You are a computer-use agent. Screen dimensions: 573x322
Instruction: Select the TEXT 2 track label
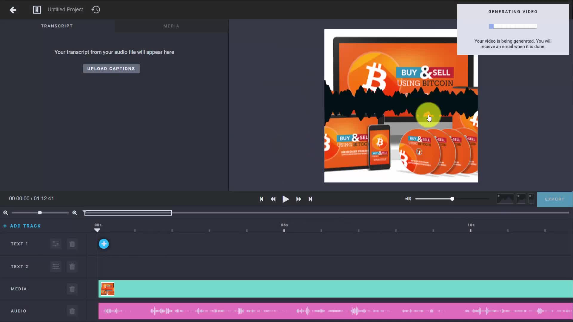[19, 267]
